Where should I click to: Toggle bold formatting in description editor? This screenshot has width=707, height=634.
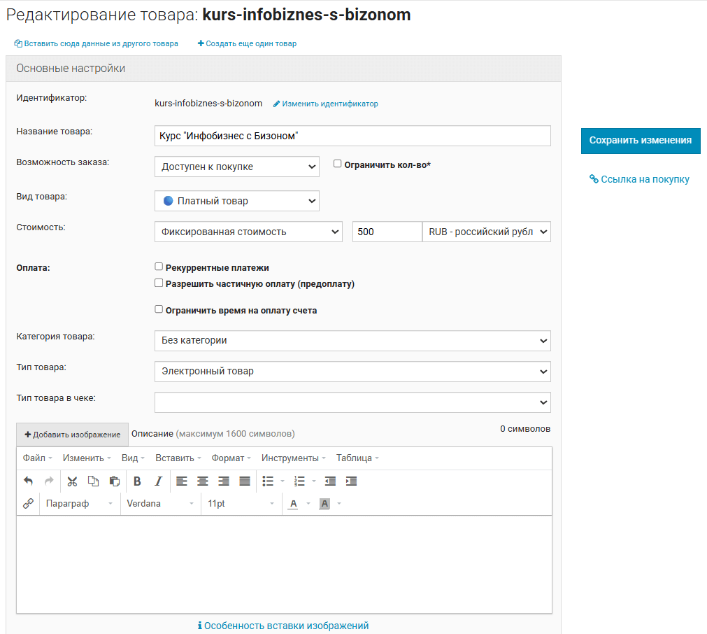(137, 481)
